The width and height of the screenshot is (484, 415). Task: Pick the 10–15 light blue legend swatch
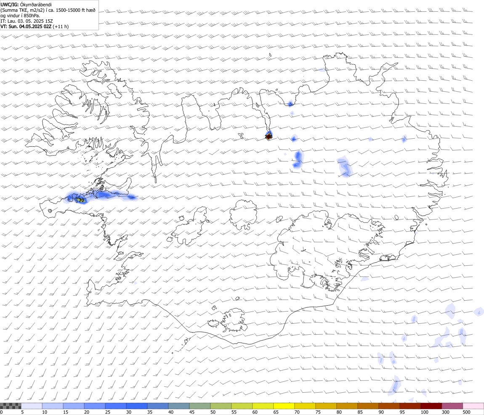pyautogui.click(x=53, y=406)
